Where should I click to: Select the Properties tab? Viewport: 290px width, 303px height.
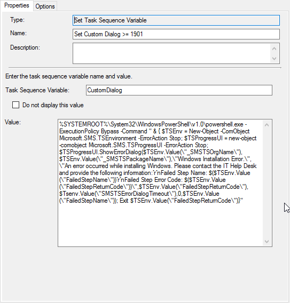click(17, 6)
